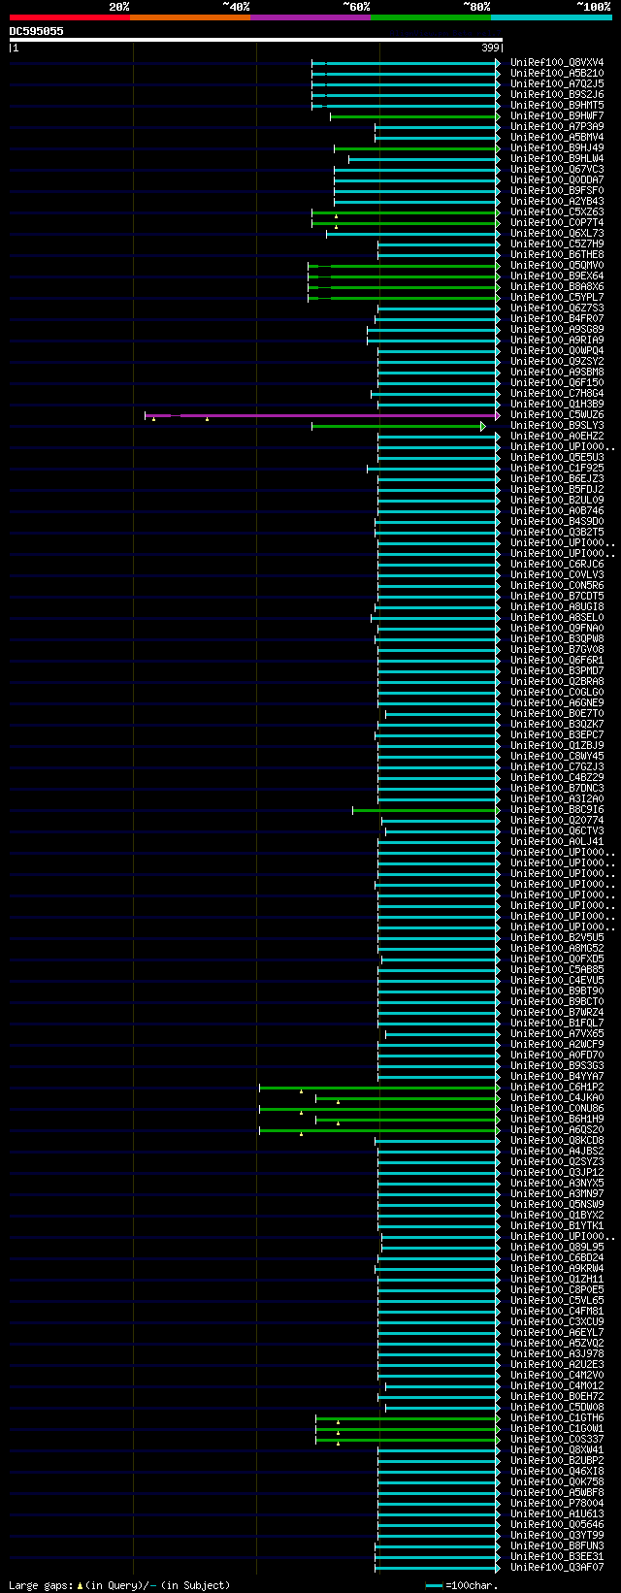The height and width of the screenshot is (1593, 621).
Task: Open the last hit UniRef100_Q3AF07
Action: point(557,1567)
